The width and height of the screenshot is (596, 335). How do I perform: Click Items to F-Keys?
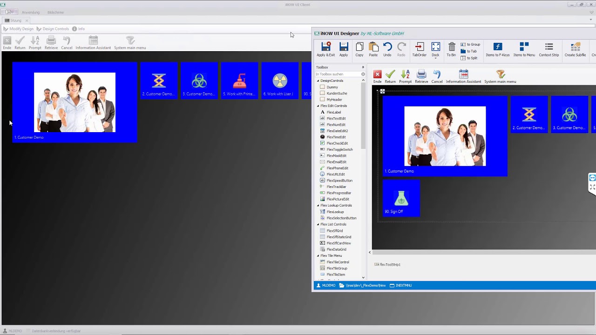click(498, 49)
